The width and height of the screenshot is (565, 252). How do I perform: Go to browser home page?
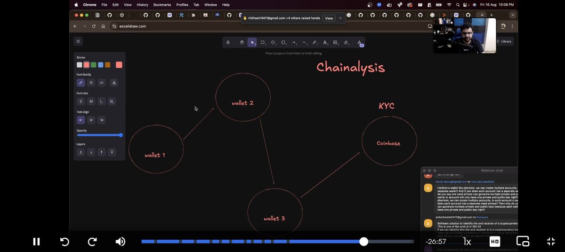[x=103, y=26]
